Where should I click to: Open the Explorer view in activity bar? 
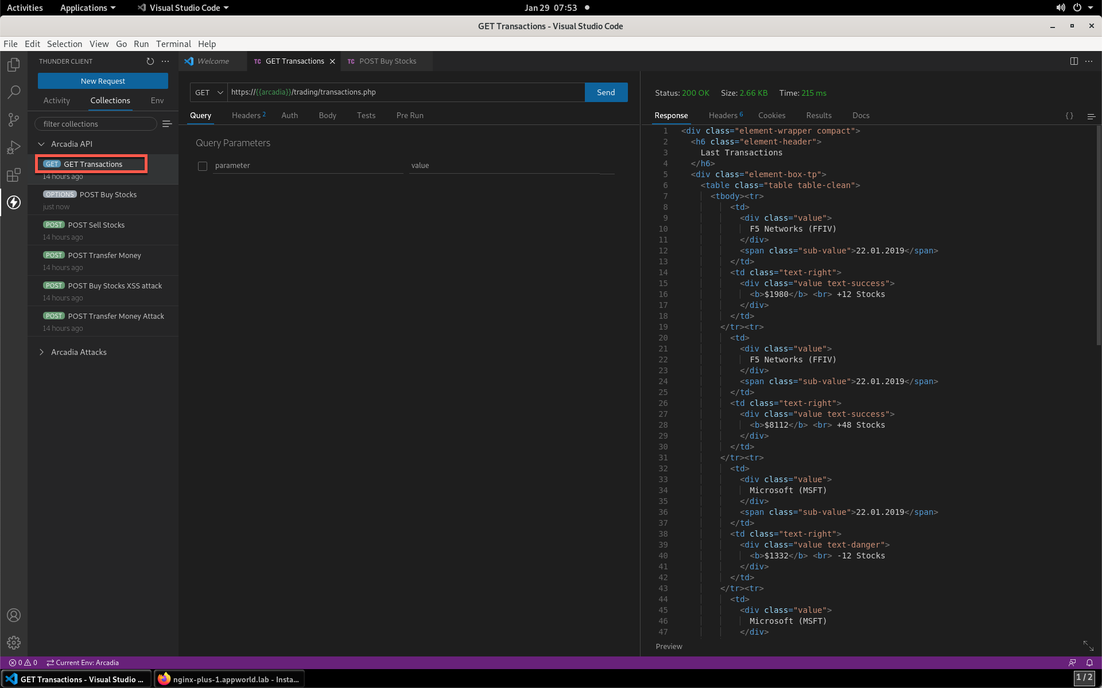click(x=14, y=65)
